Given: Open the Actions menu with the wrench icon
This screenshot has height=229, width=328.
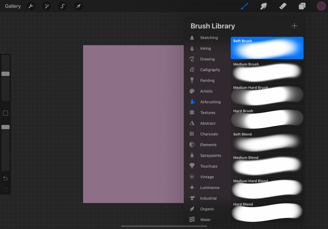Looking at the screenshot, I should tap(31, 6).
